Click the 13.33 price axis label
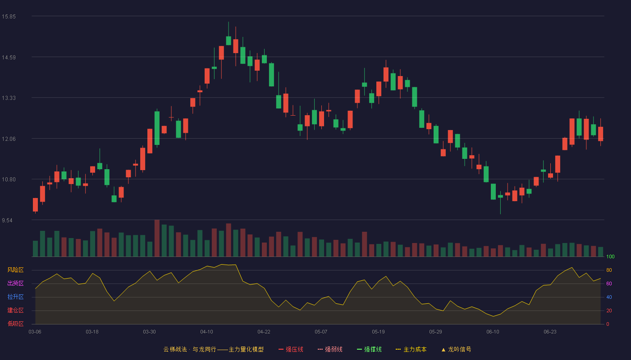The image size is (631, 360). coord(9,98)
